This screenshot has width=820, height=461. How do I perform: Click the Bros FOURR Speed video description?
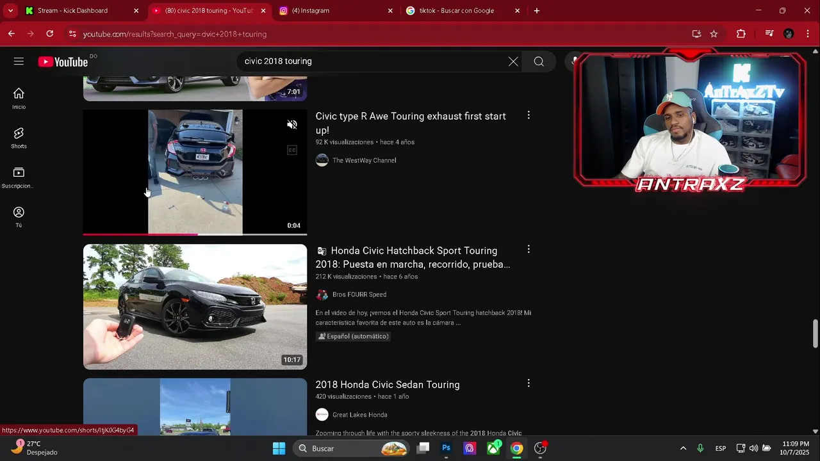tap(423, 318)
